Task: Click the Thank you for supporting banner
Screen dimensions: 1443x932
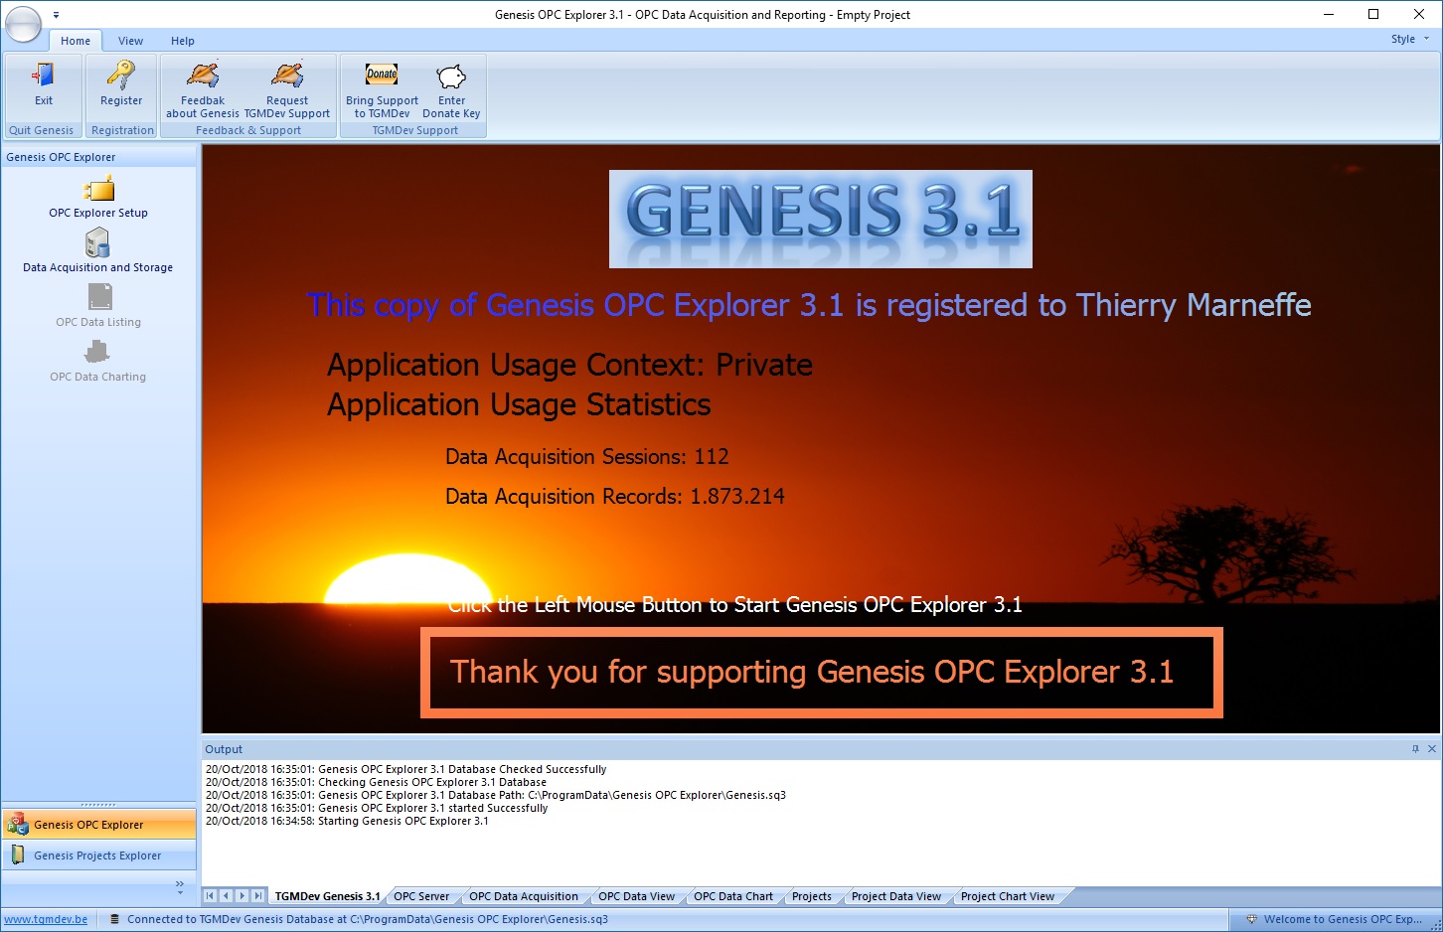Action: pos(822,673)
